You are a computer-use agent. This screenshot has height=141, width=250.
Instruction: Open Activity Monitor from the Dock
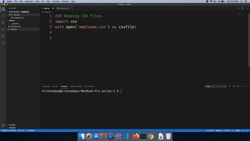coord(143,136)
